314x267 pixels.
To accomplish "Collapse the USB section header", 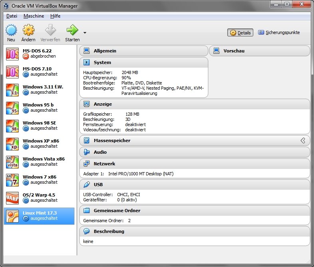I will coord(195,185).
